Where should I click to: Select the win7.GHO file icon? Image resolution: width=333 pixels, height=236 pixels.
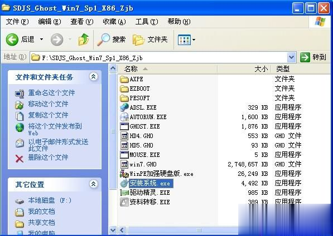[x=124, y=164]
